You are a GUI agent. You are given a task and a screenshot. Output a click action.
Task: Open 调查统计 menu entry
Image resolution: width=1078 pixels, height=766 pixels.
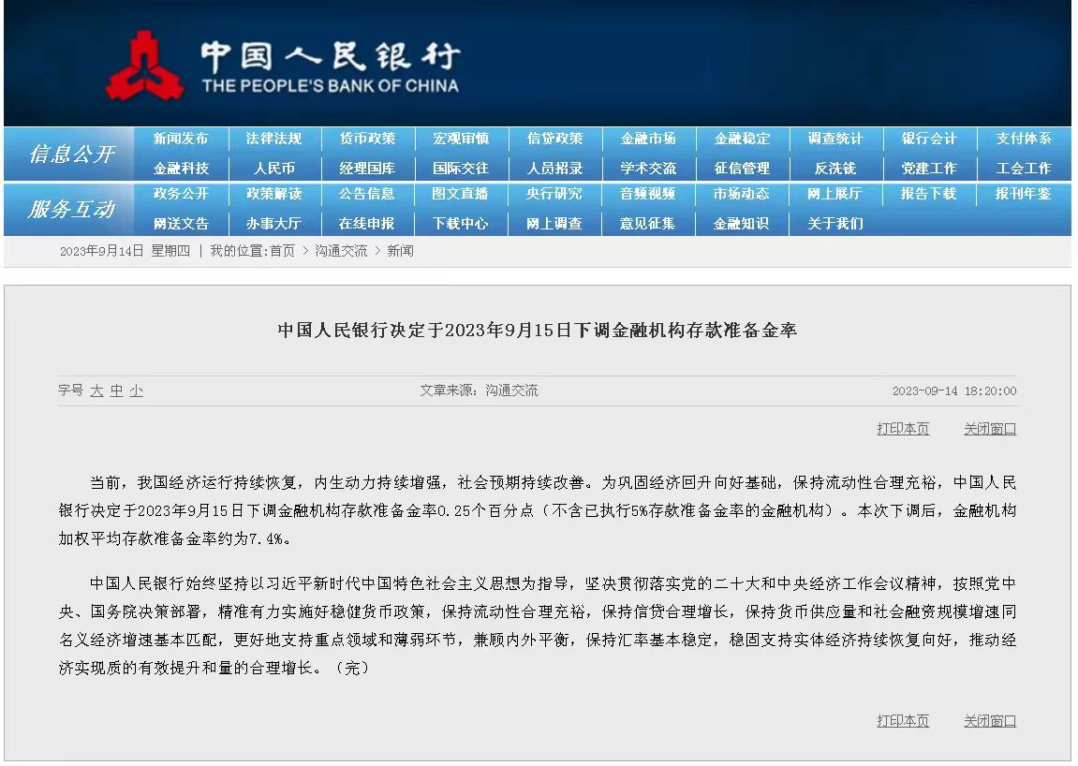pos(835,139)
